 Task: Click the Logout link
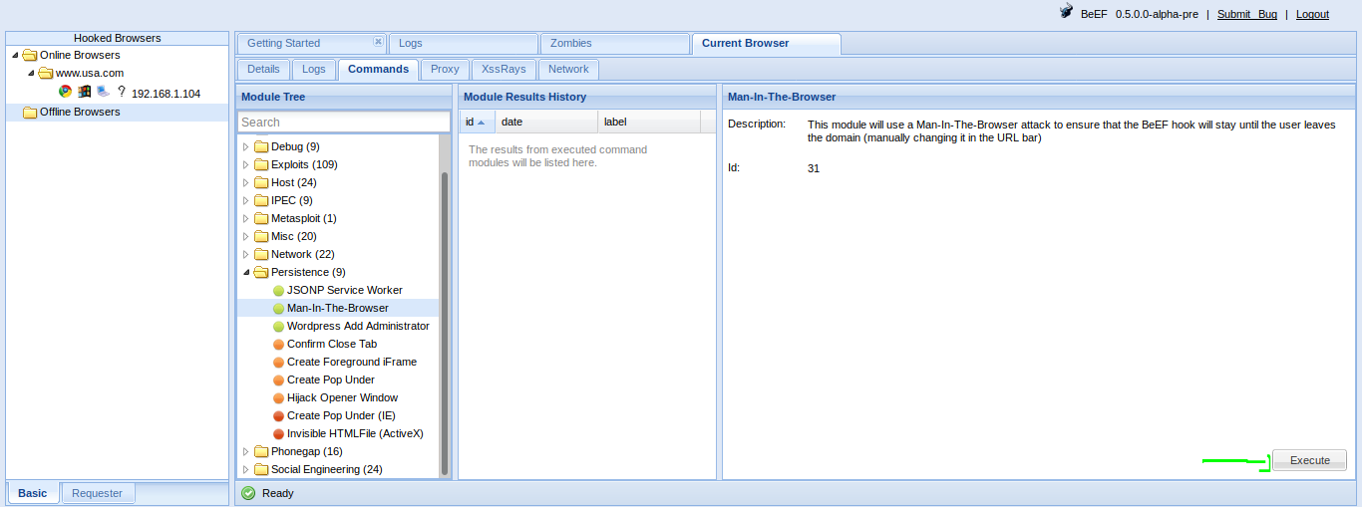click(1312, 14)
